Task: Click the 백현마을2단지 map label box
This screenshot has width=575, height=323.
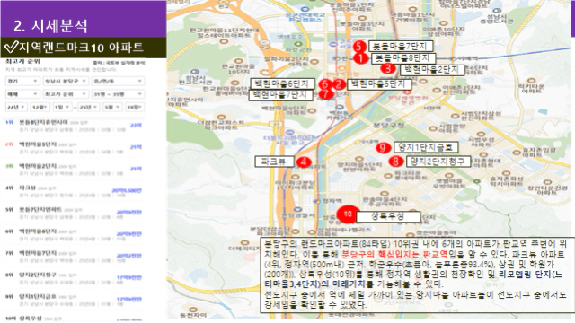Action: pos(432,70)
